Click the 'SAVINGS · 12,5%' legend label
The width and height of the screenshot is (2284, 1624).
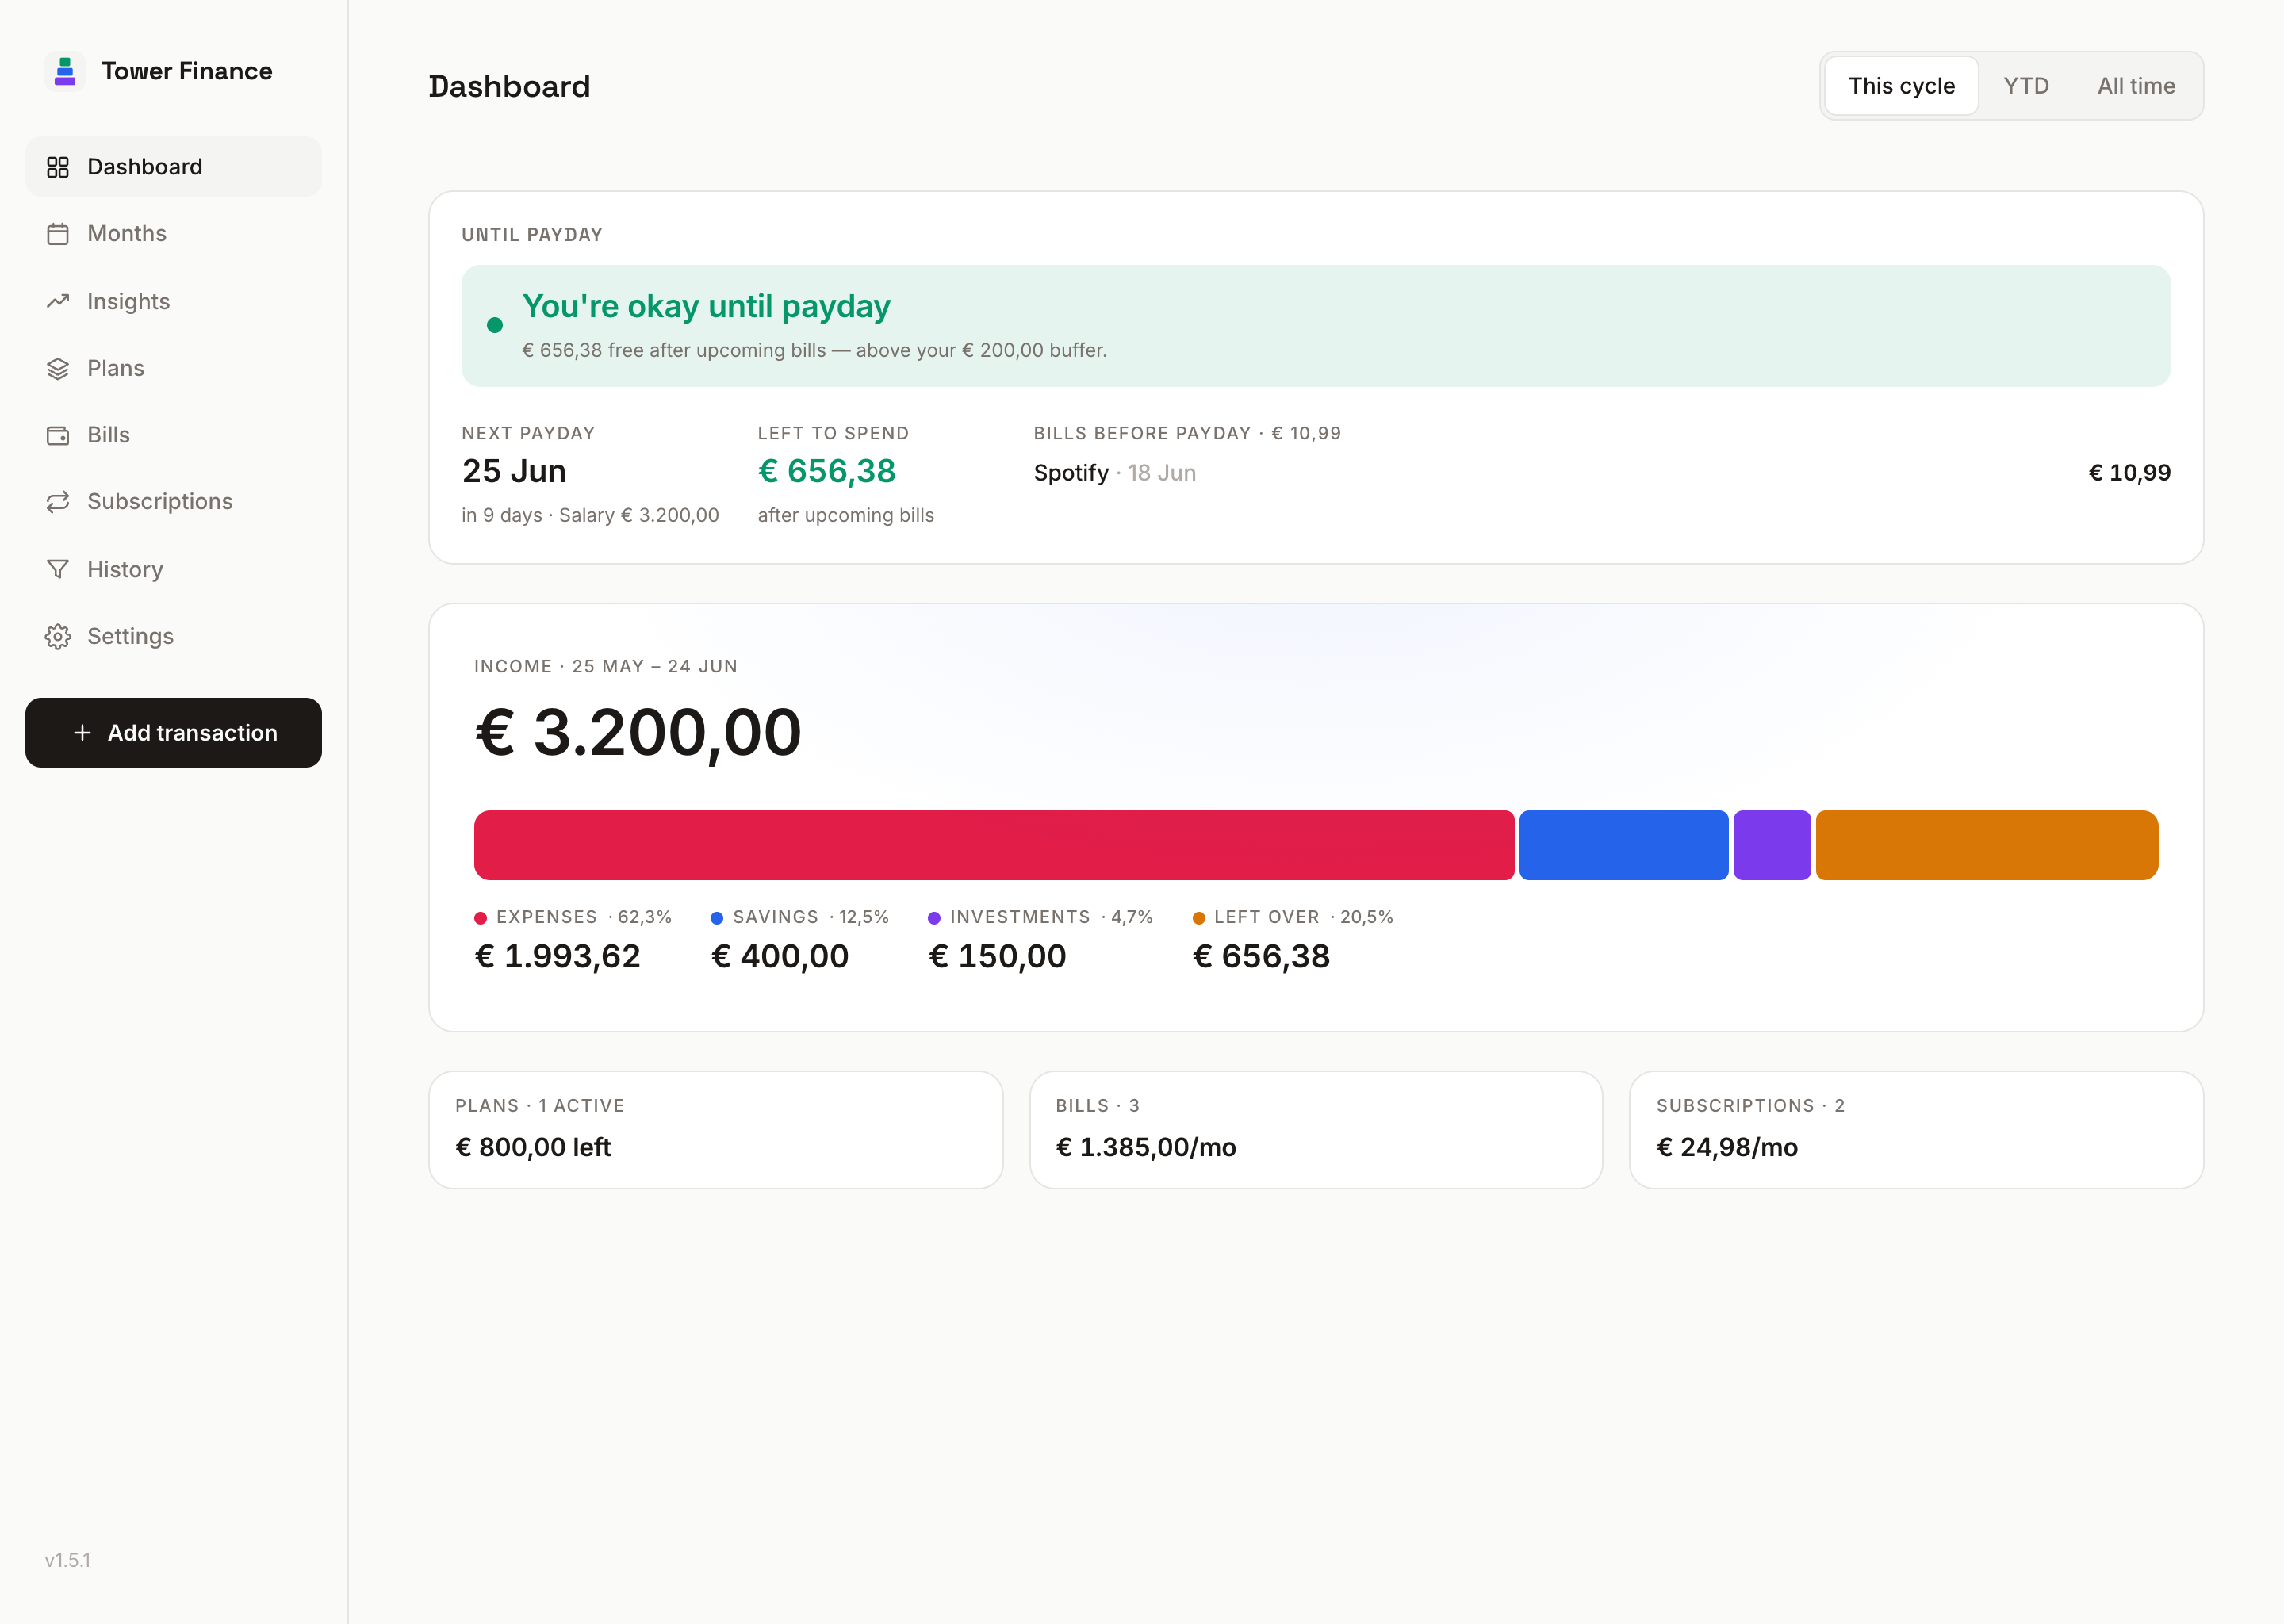[x=811, y=917]
